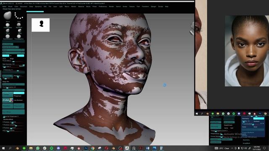Open the Zplugin menu
Screen dimensions: 269x151
point(153,7)
